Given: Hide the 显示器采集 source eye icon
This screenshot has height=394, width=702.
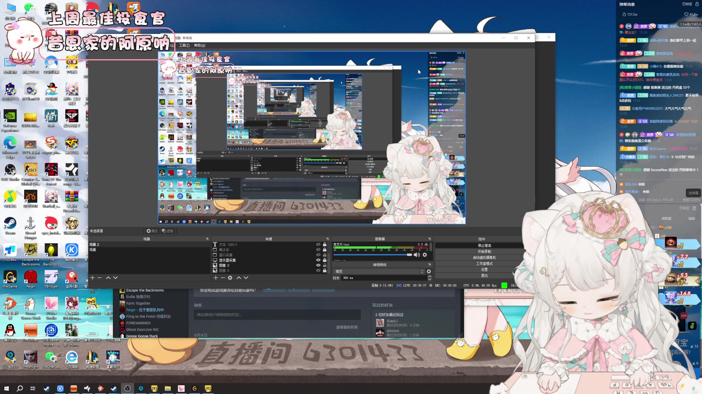Looking at the screenshot, I should [x=318, y=260].
